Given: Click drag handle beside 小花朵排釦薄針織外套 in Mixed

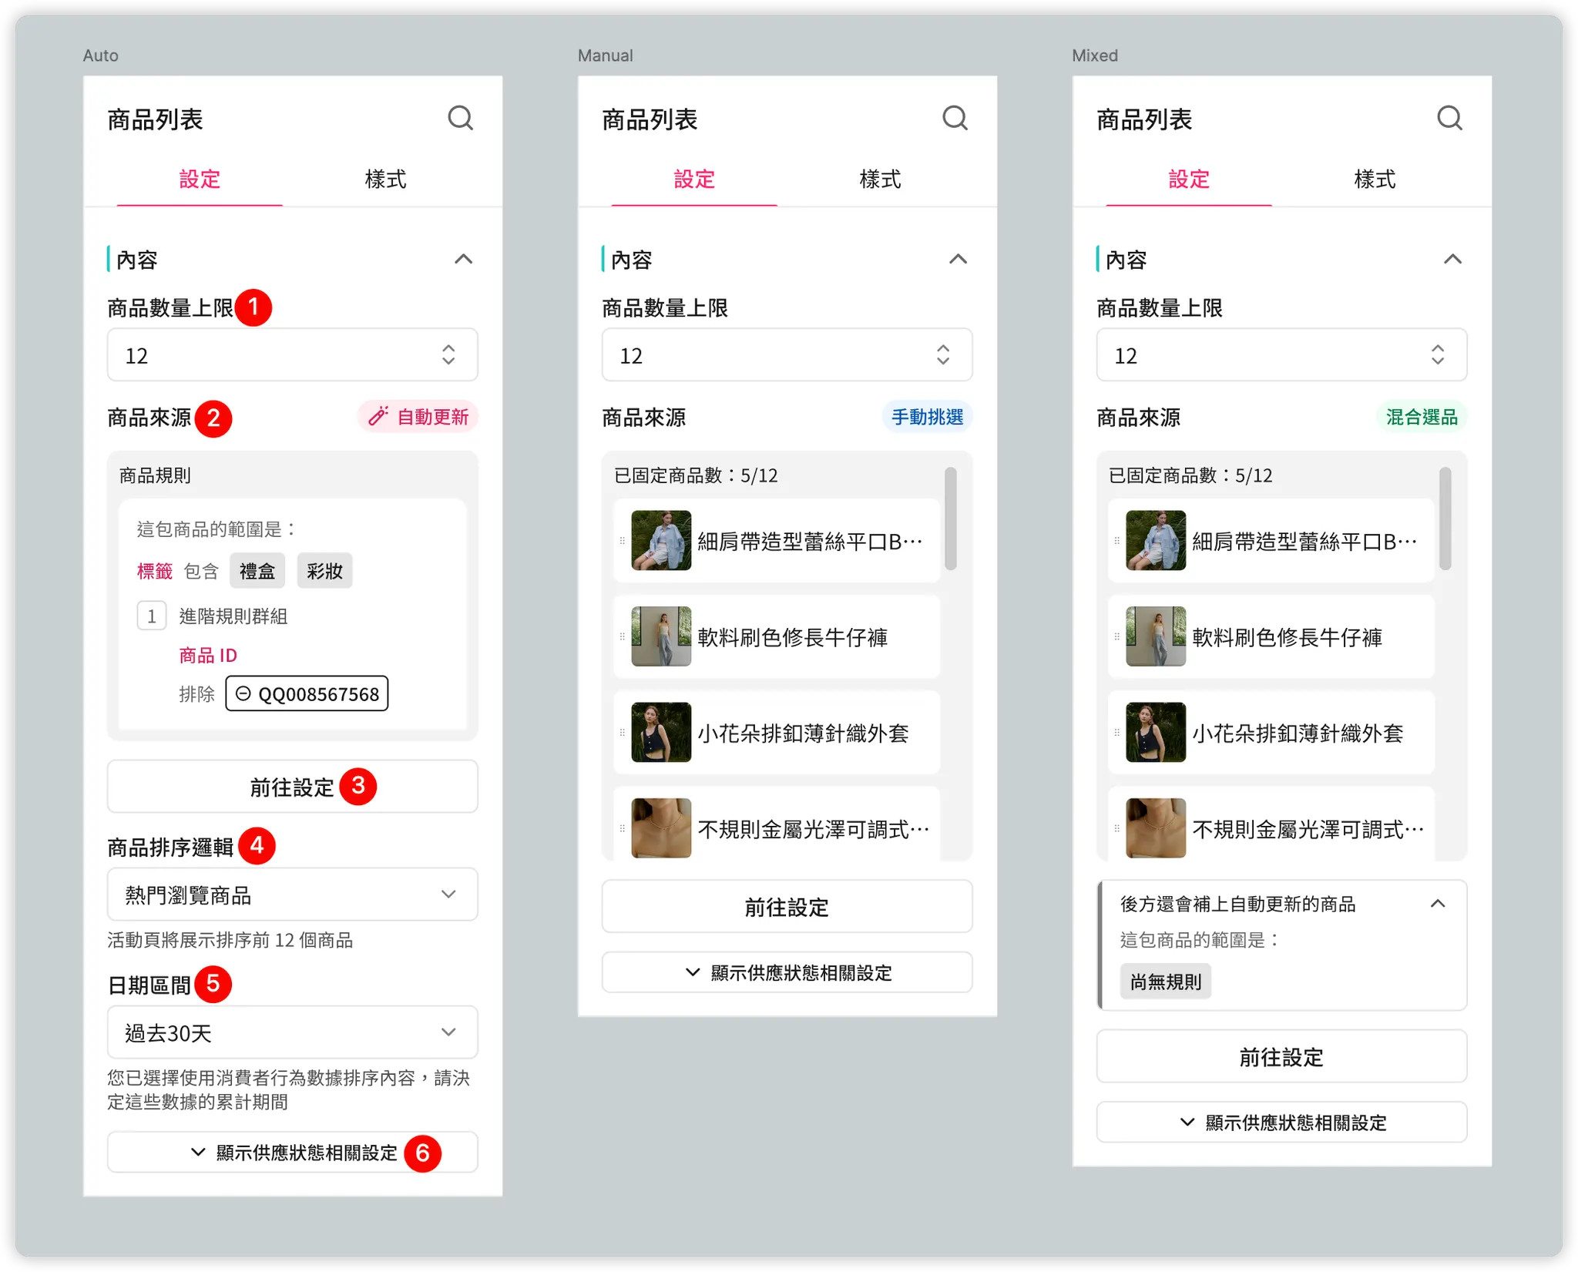Looking at the screenshot, I should click(1117, 732).
